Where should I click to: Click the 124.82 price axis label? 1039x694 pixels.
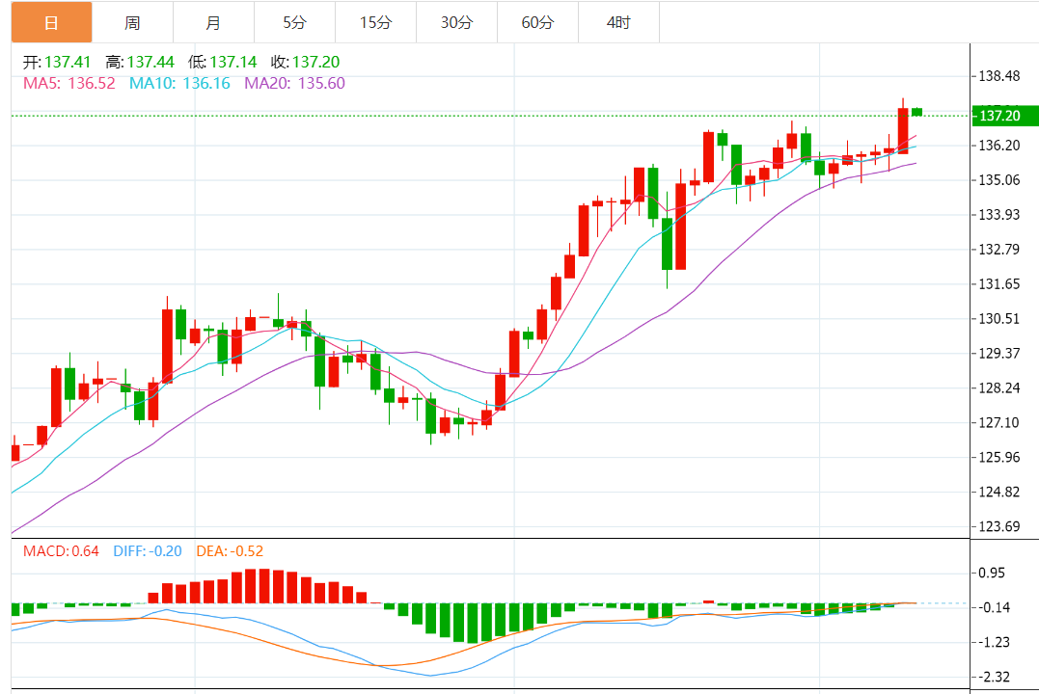(999, 492)
